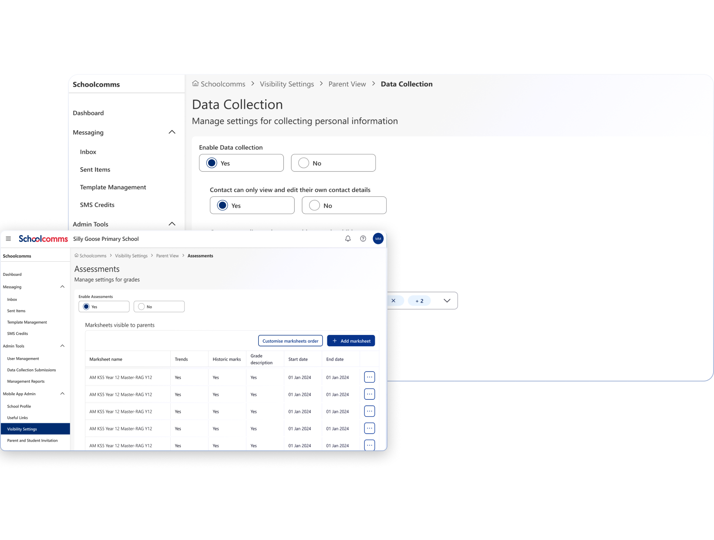Select Yes for Enable Assessments

coord(87,307)
